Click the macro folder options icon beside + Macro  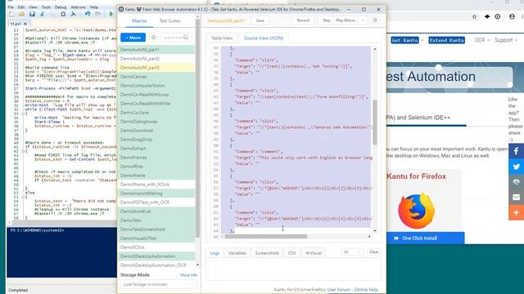click(153, 38)
